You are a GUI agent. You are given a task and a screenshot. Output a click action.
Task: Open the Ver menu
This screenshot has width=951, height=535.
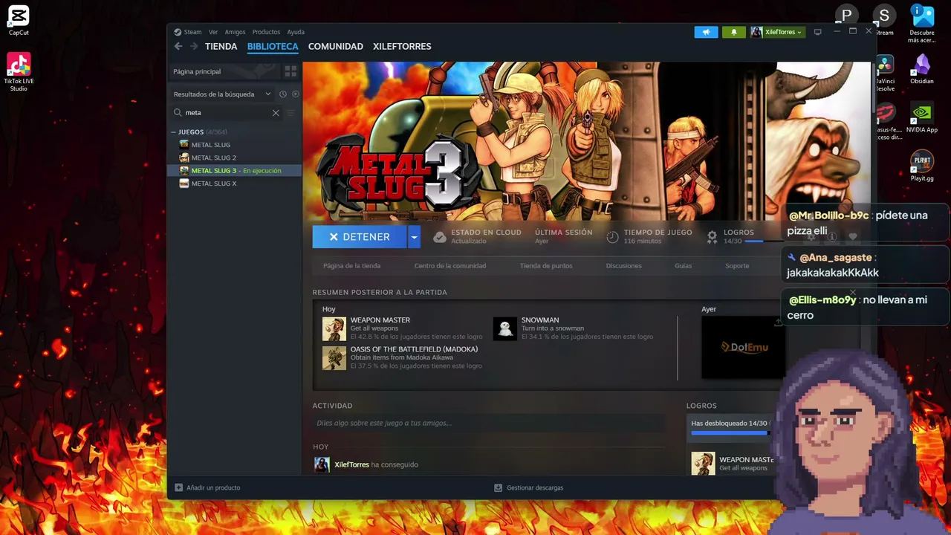pos(213,32)
